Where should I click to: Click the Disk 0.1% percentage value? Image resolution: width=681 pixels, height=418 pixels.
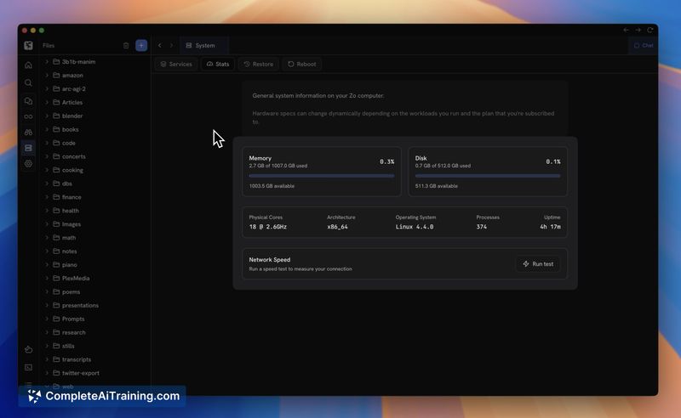(x=553, y=161)
